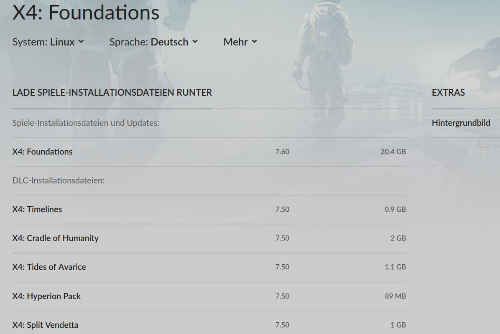Download the X4: Hyperion Pack DLC
This screenshot has height=334, width=500.
coord(46,296)
